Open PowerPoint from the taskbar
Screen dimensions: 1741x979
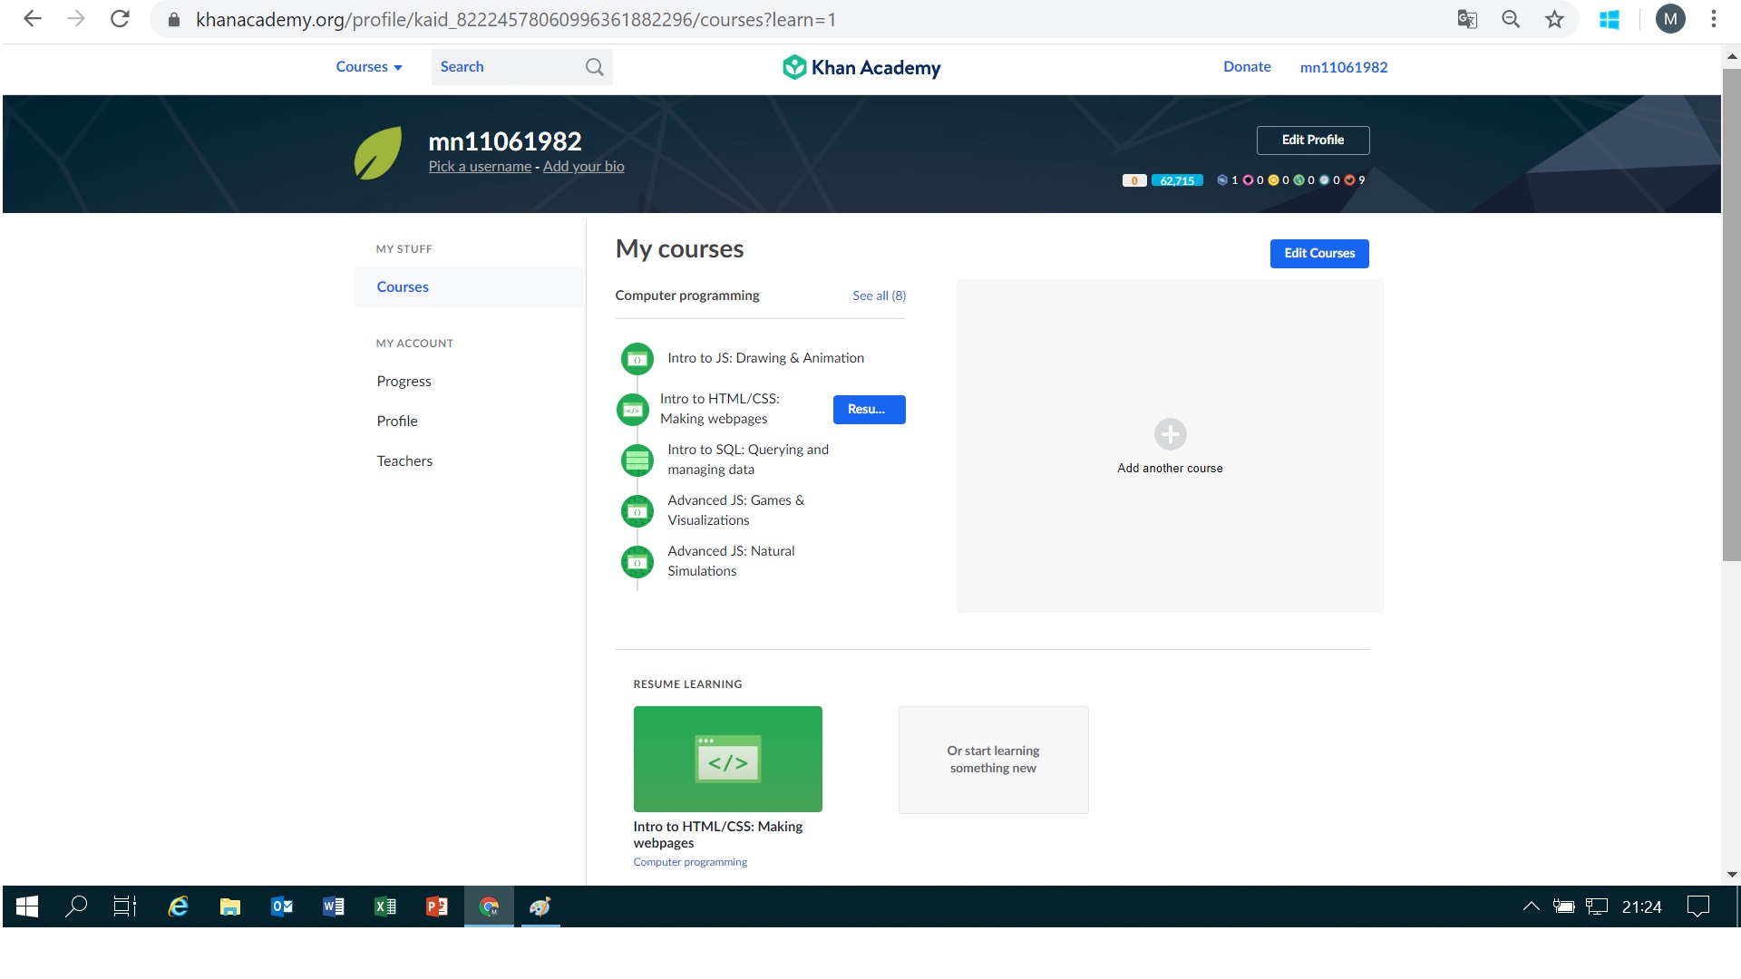pyautogui.click(x=437, y=906)
